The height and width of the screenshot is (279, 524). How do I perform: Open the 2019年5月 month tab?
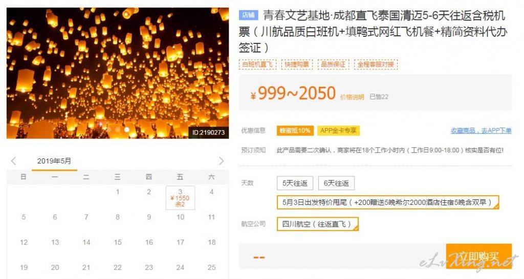tap(54, 161)
